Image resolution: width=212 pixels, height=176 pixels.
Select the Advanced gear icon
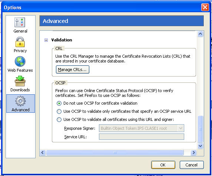(x=20, y=101)
